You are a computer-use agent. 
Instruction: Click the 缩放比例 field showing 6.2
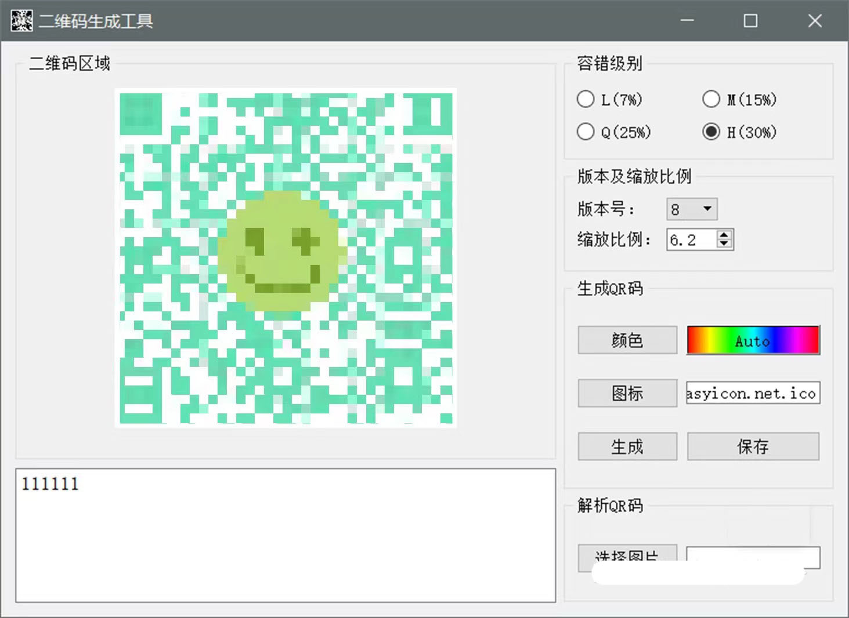tap(692, 239)
